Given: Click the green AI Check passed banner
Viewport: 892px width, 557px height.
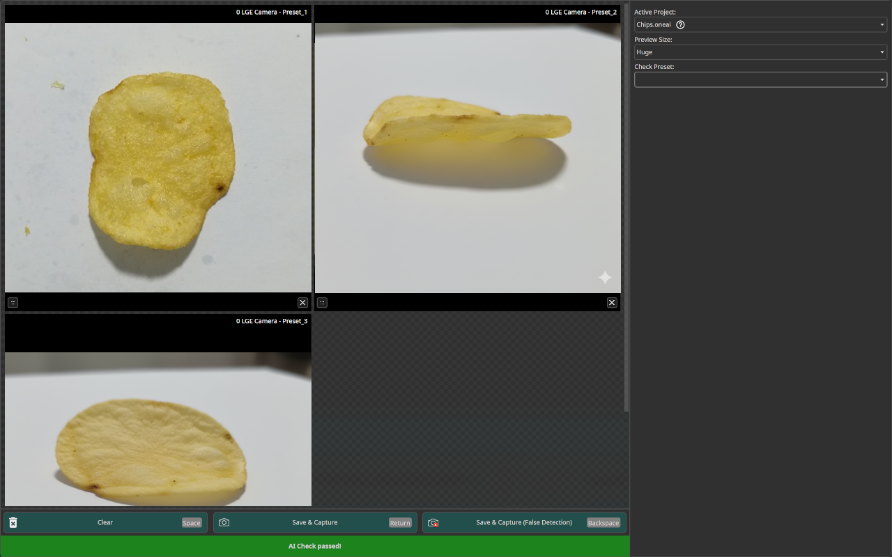Looking at the screenshot, I should 315,546.
